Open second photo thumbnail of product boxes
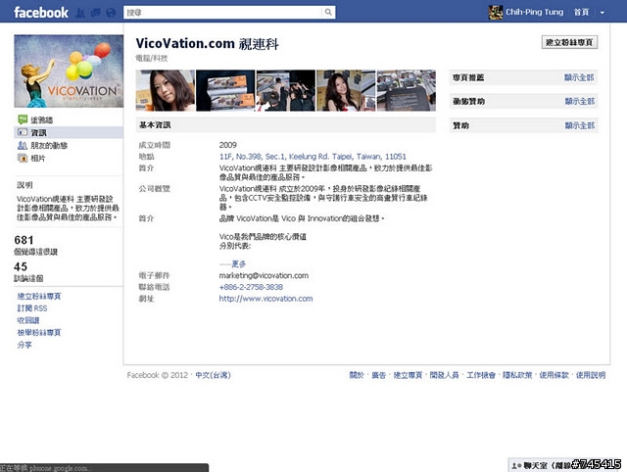Viewport: 627px width, 472px height. 225,90
